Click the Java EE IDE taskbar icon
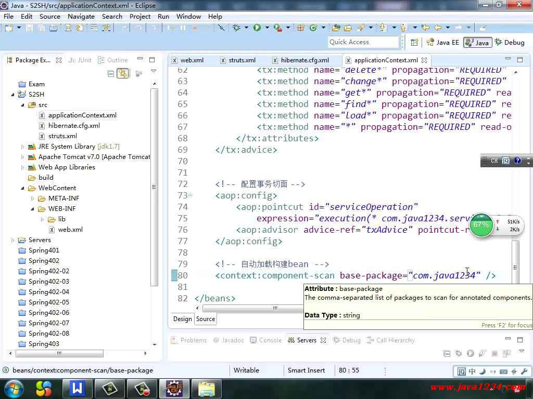 pos(174,389)
